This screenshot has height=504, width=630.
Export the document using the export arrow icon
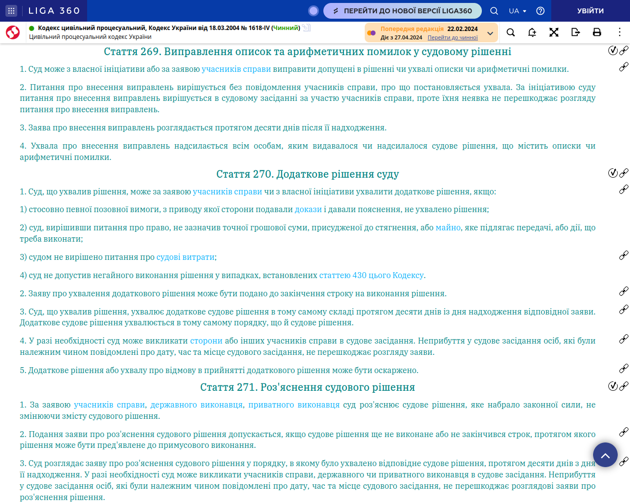(575, 32)
